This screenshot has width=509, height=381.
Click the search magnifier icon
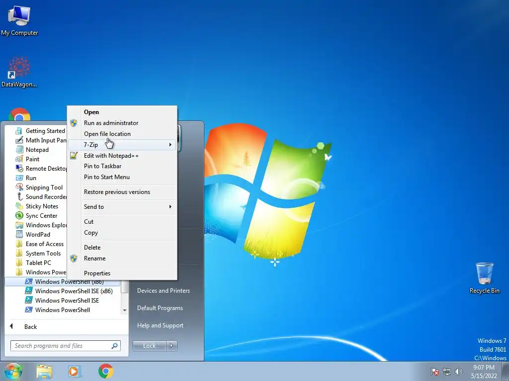pos(115,346)
